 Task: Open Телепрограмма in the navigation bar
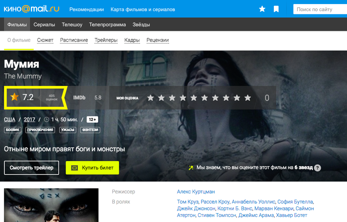pyautogui.click(x=108, y=24)
